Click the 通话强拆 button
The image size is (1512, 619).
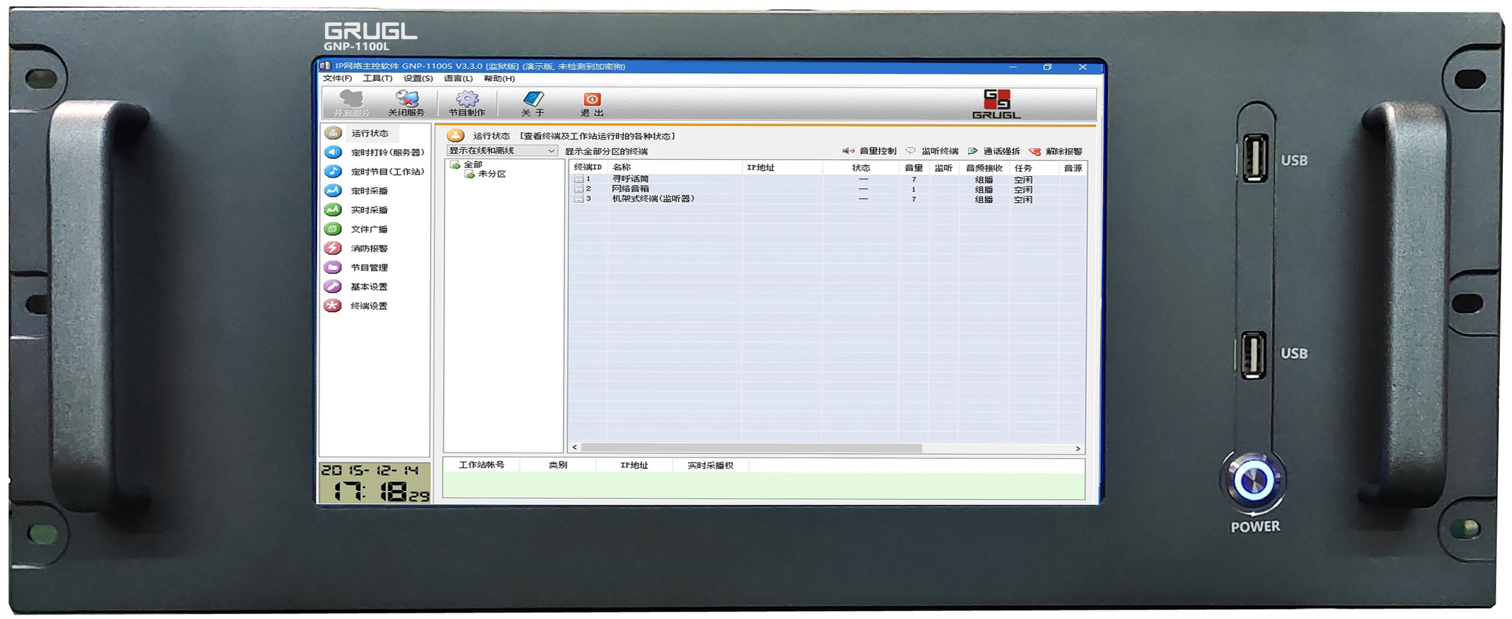click(994, 151)
